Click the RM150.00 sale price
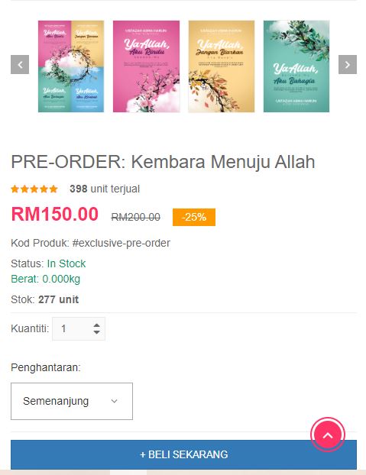366x475 pixels. 55,214
